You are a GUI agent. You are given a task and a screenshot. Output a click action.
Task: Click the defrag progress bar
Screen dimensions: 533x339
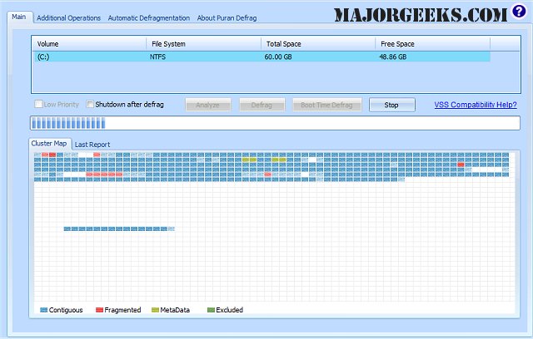click(x=276, y=123)
